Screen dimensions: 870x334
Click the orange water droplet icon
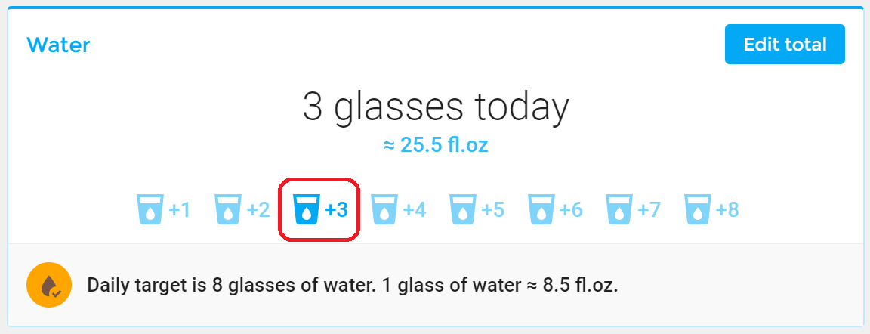[49, 285]
